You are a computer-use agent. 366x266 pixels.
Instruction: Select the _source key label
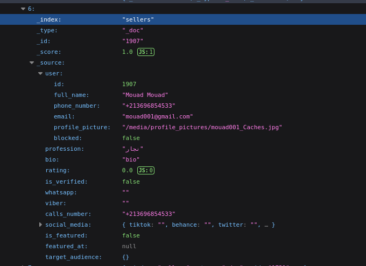(51, 62)
